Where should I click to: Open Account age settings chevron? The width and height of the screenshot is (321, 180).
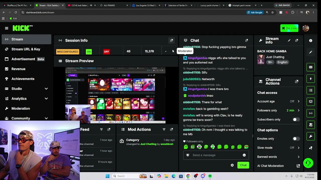pos(298,101)
